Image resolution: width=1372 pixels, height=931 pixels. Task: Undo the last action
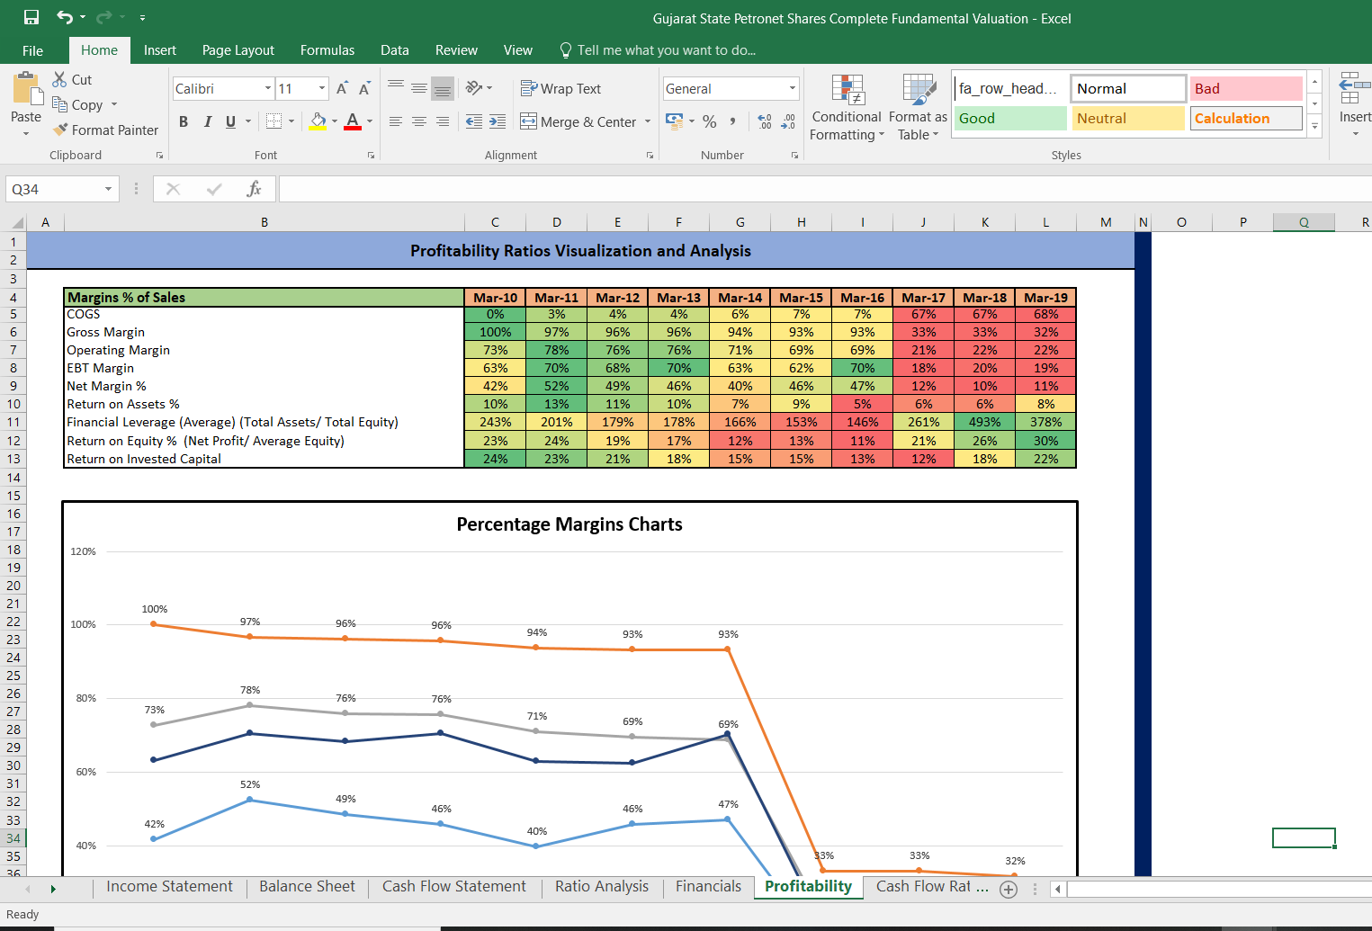click(65, 17)
